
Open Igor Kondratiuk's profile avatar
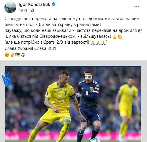coord(10,7)
